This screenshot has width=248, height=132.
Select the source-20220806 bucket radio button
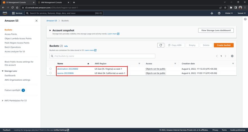click(x=50, y=73)
